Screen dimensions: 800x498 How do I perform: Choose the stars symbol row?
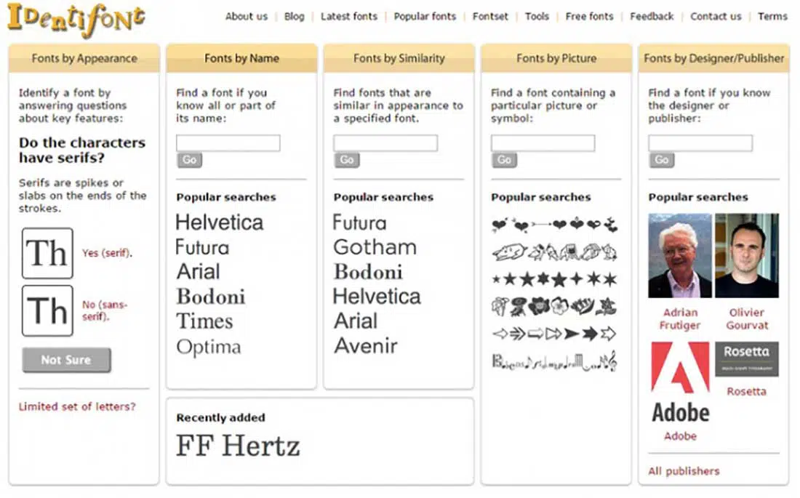[x=554, y=279]
